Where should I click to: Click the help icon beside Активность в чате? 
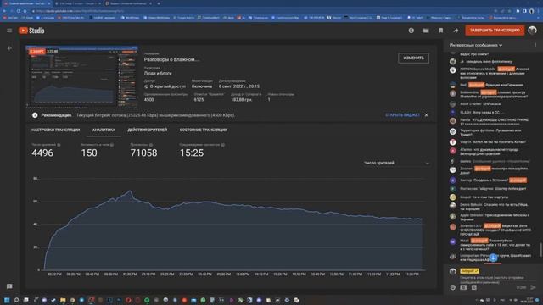pyautogui.click(x=112, y=145)
